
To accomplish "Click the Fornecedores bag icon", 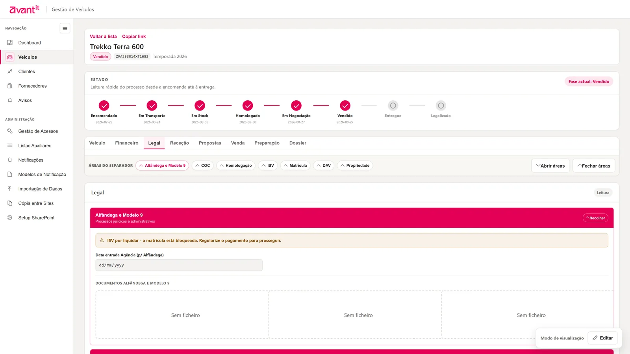I will [10, 86].
